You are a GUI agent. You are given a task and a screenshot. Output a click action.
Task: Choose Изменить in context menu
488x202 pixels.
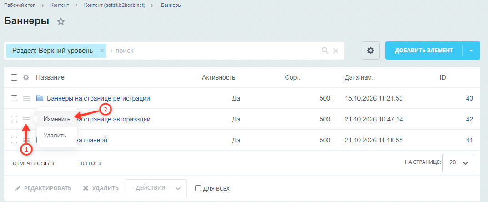(57, 119)
